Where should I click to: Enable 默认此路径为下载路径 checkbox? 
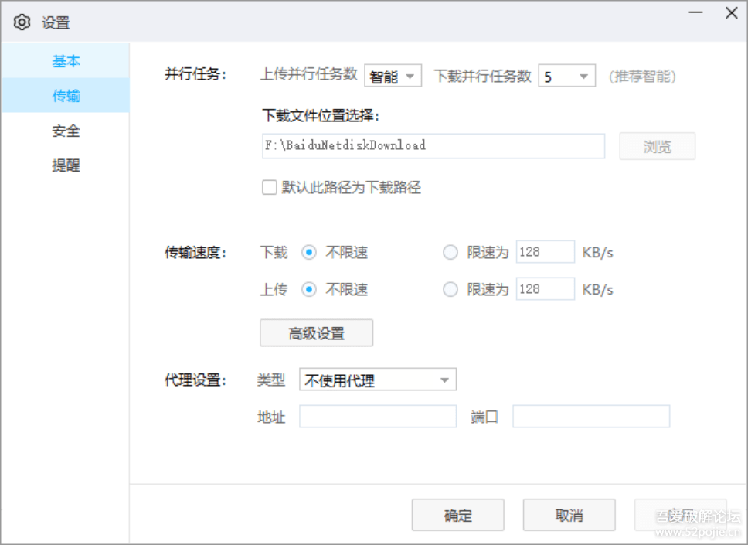[x=270, y=187]
